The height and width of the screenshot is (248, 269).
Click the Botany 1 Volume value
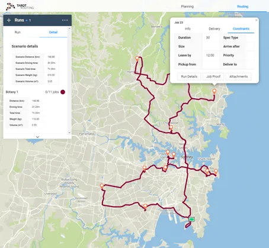(x=34, y=125)
